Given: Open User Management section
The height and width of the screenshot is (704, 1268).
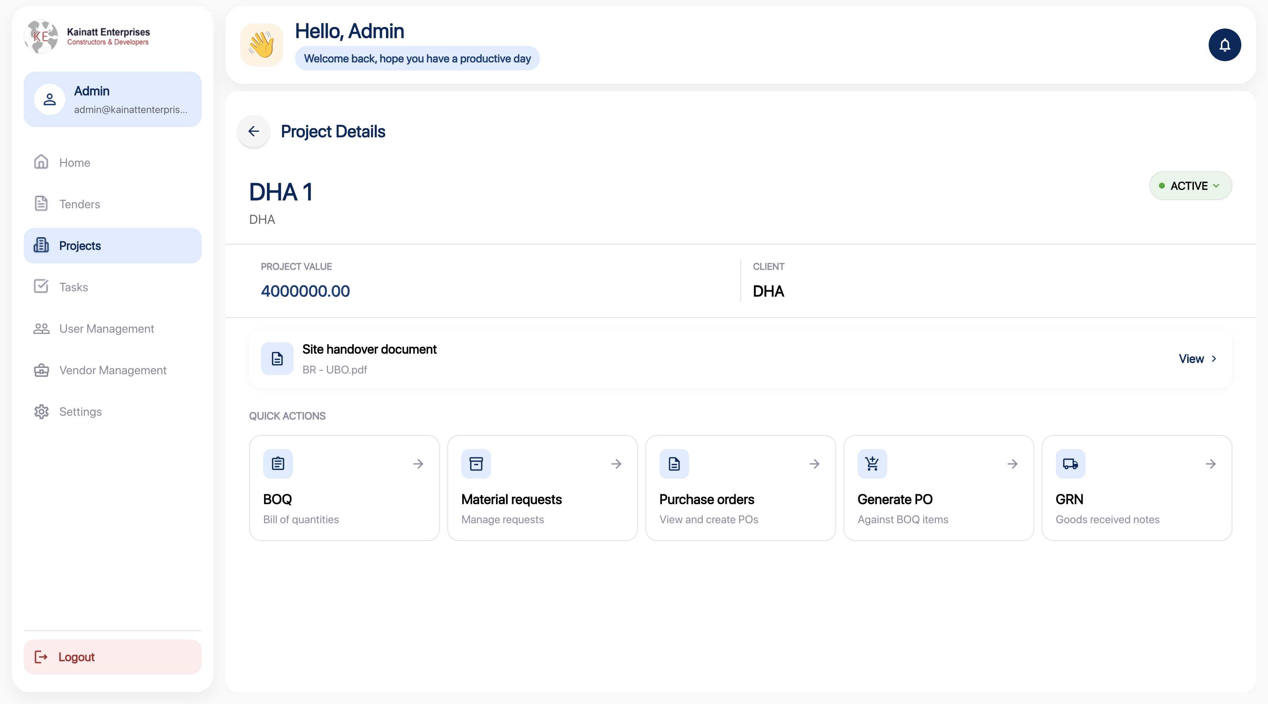Looking at the screenshot, I should tap(113, 329).
